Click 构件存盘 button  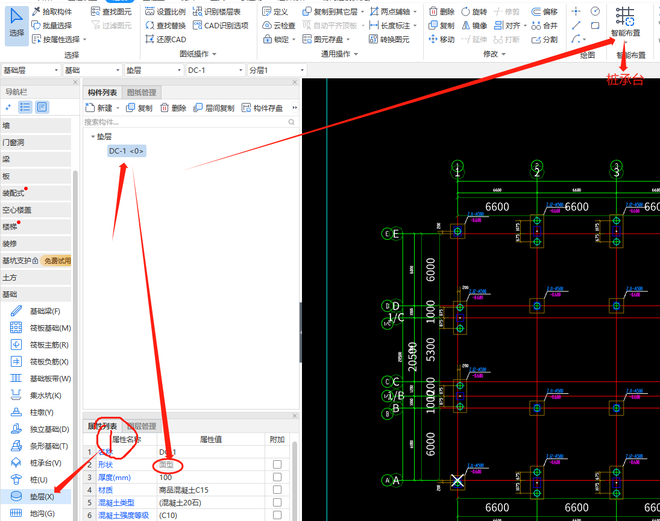tap(262, 108)
